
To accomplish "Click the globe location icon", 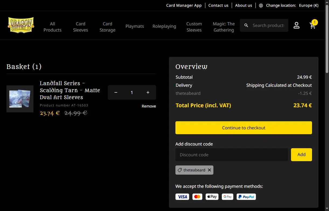I will coord(261,5).
